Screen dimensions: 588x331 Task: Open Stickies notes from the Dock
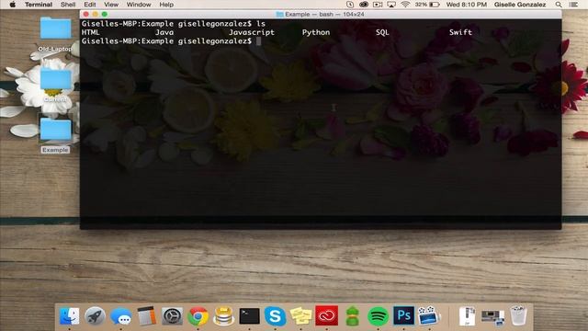click(300, 316)
